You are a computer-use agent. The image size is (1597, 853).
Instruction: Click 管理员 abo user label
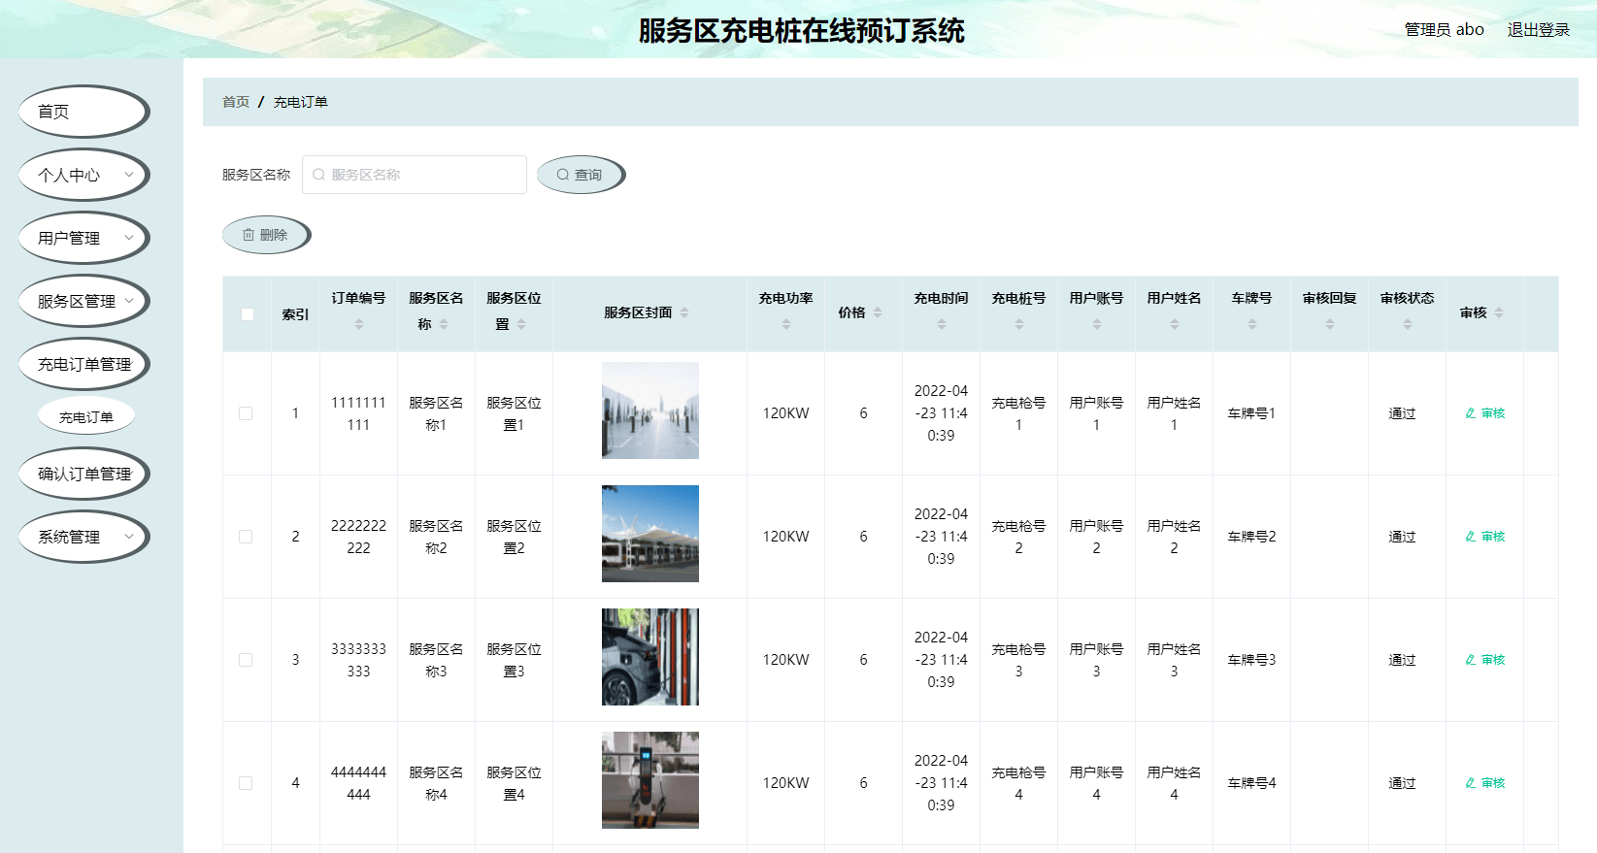click(1445, 30)
